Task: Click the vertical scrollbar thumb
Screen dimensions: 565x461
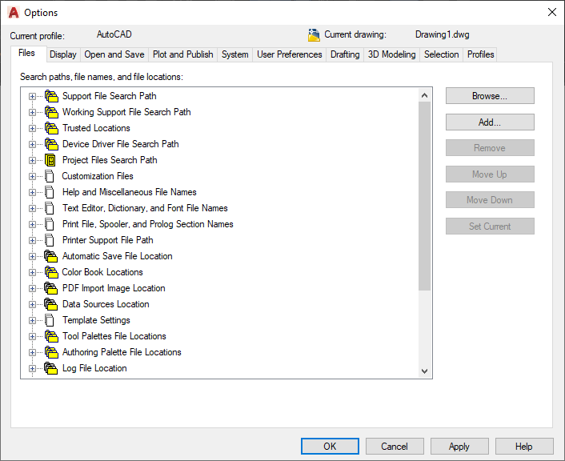Action: 424,196
